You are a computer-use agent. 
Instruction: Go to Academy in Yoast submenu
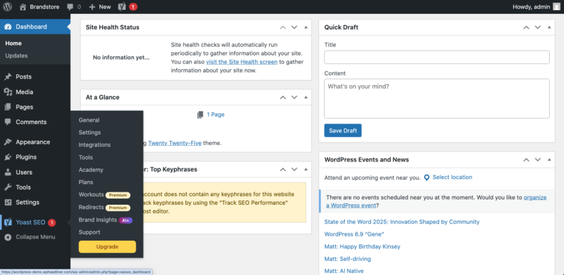pyautogui.click(x=91, y=170)
